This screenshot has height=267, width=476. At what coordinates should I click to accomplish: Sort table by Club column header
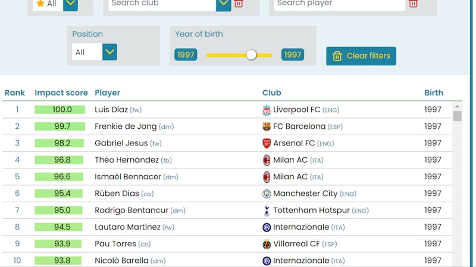pyautogui.click(x=272, y=93)
